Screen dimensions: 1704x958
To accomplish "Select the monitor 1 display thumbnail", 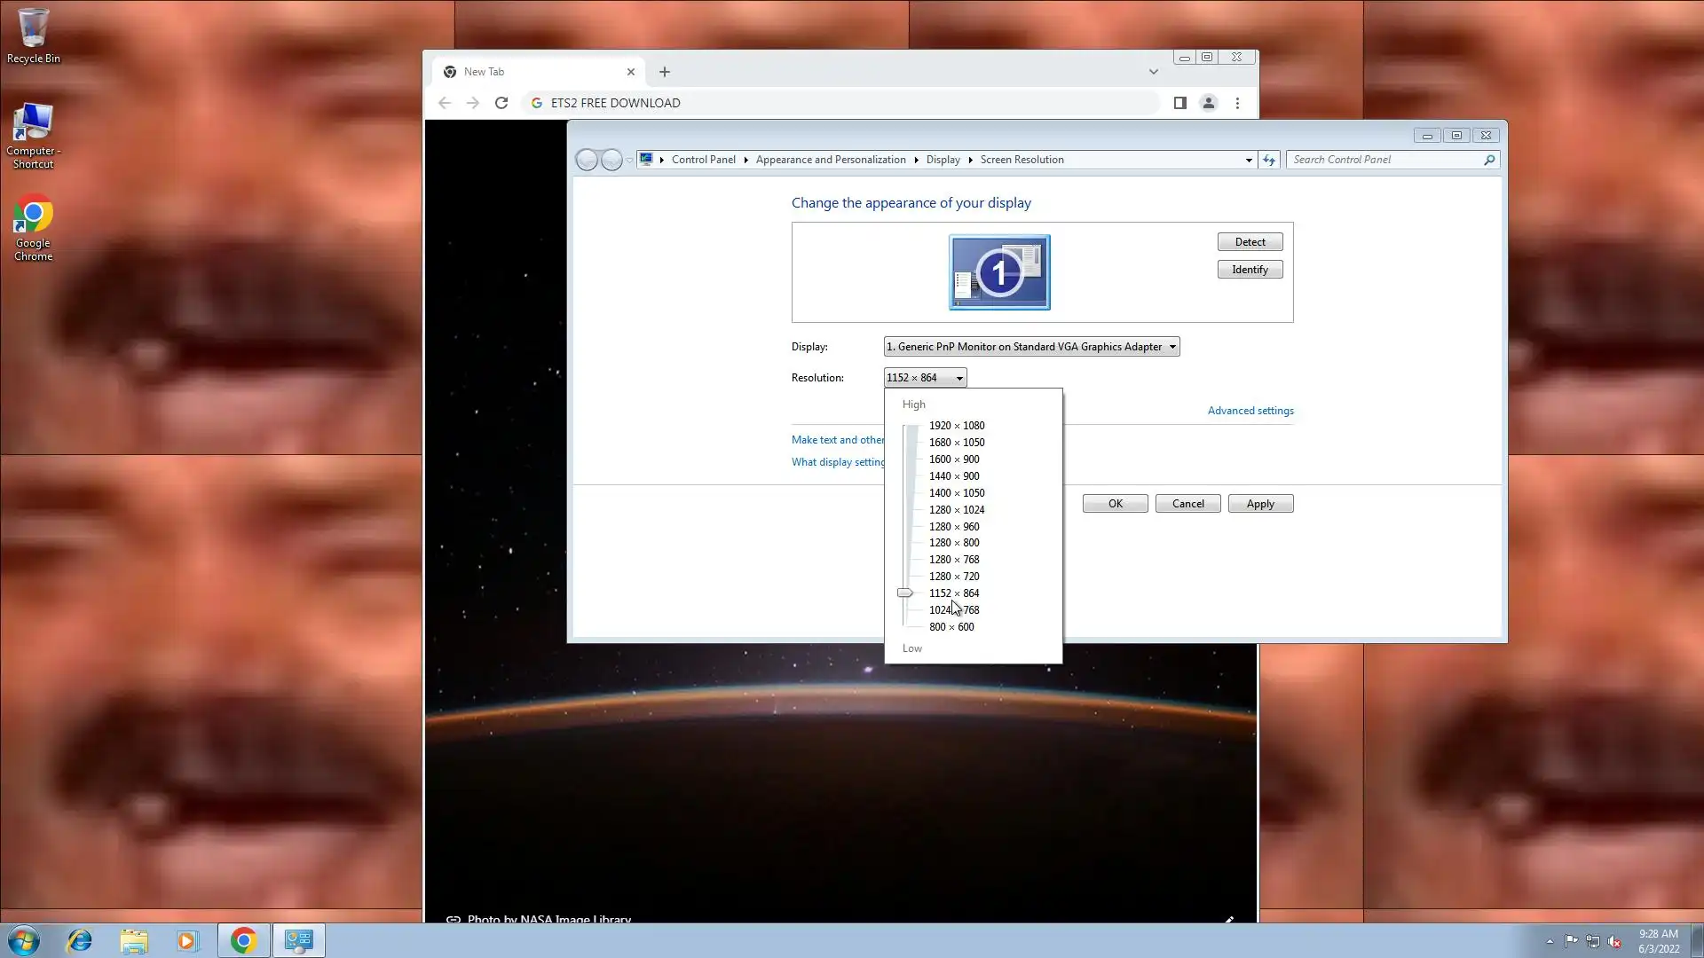I will [999, 272].
